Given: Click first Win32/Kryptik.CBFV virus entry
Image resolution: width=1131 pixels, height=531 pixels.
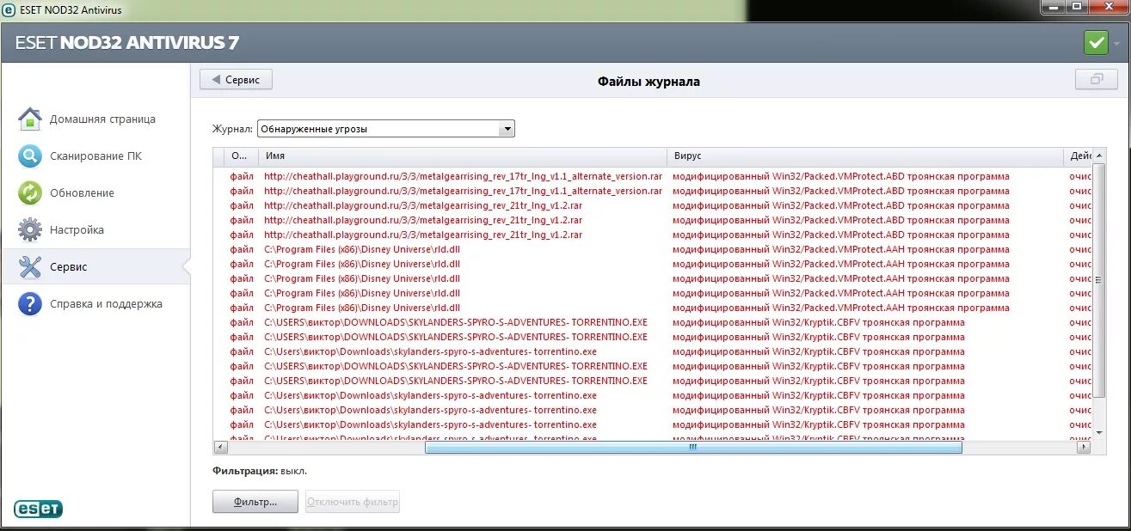Looking at the screenshot, I should point(819,322).
